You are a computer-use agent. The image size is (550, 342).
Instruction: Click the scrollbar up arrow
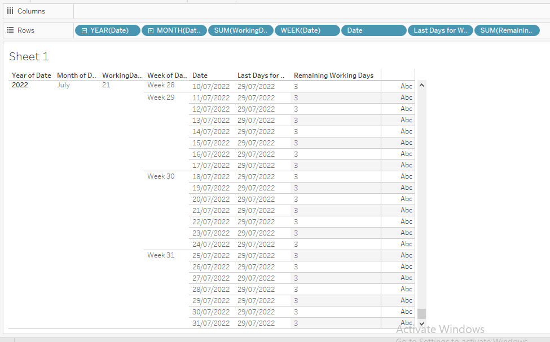(421, 86)
